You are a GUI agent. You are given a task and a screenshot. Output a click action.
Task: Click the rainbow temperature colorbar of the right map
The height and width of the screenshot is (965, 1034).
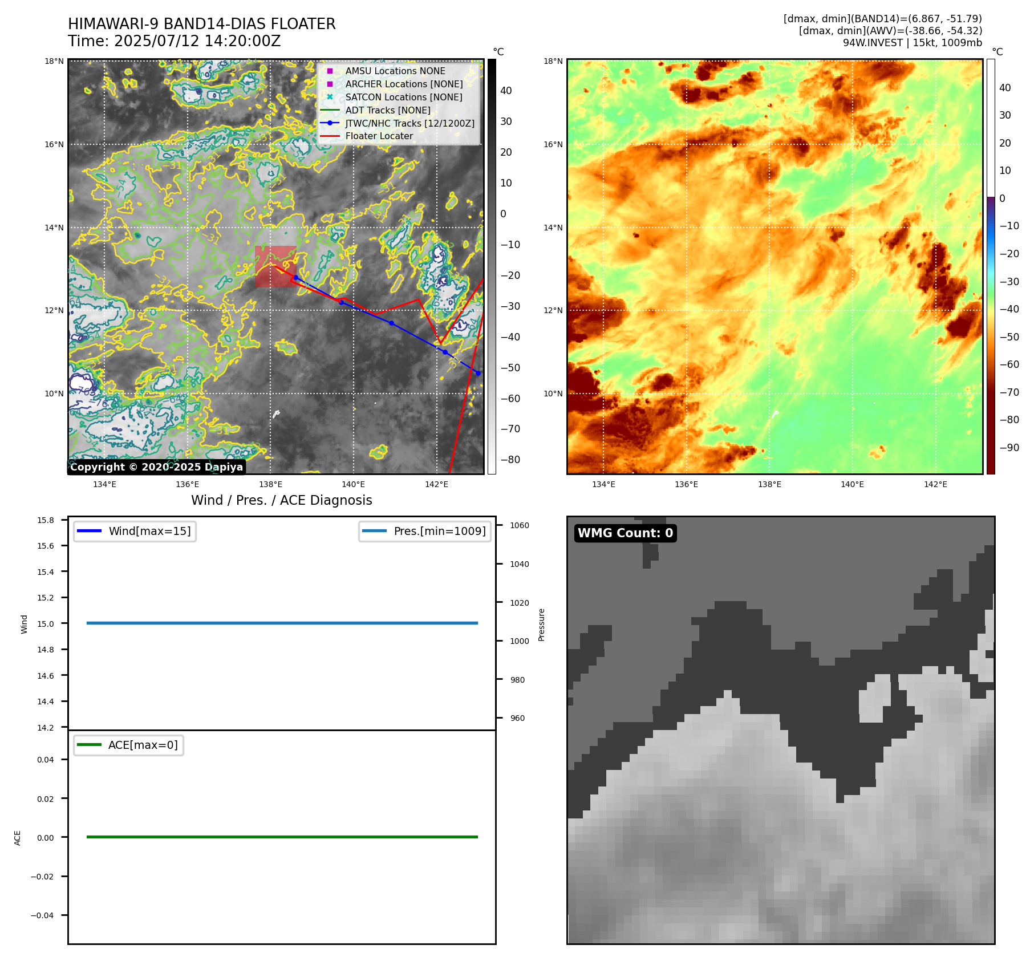991,266
